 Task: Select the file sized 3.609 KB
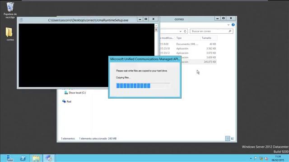click(x=199, y=57)
